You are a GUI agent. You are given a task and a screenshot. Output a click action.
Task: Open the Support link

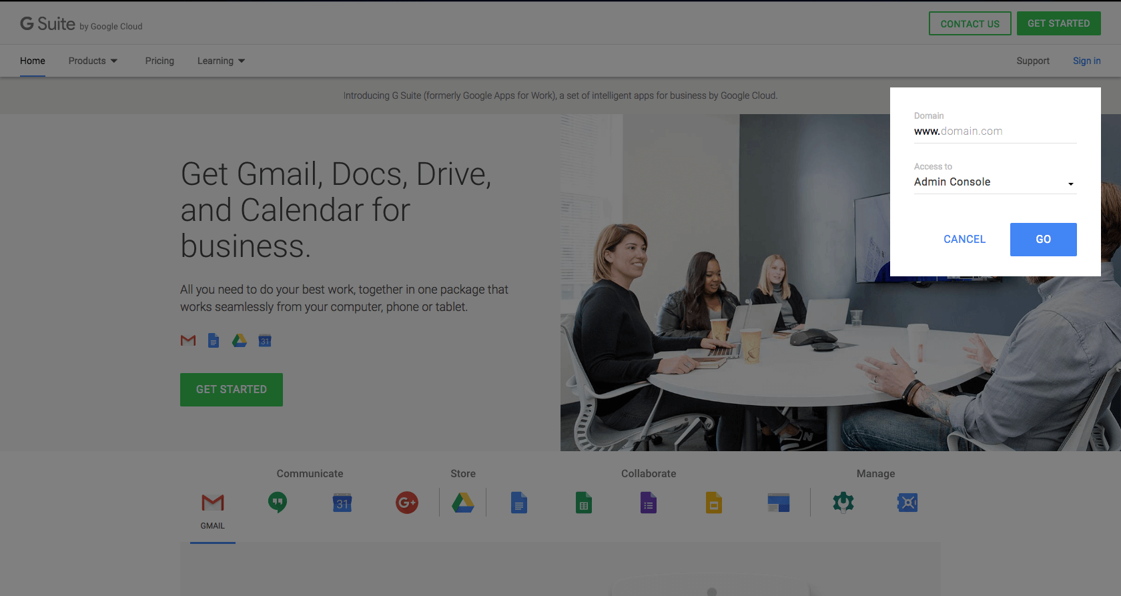point(1033,61)
